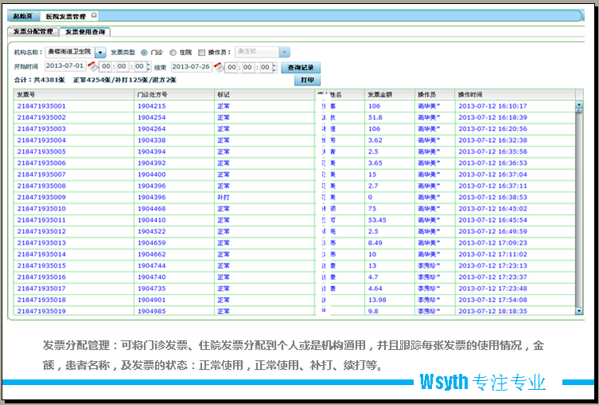Expand the 机构名称 dropdown arrow

pyautogui.click(x=101, y=52)
